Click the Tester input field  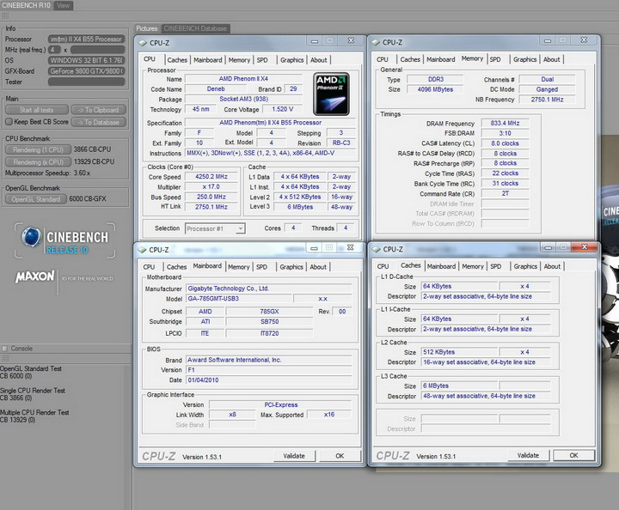(x=87, y=82)
